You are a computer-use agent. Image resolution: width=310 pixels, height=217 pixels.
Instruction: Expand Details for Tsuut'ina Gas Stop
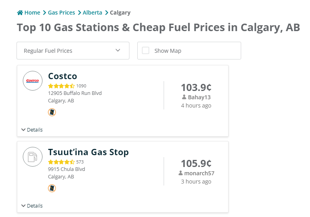32,206
